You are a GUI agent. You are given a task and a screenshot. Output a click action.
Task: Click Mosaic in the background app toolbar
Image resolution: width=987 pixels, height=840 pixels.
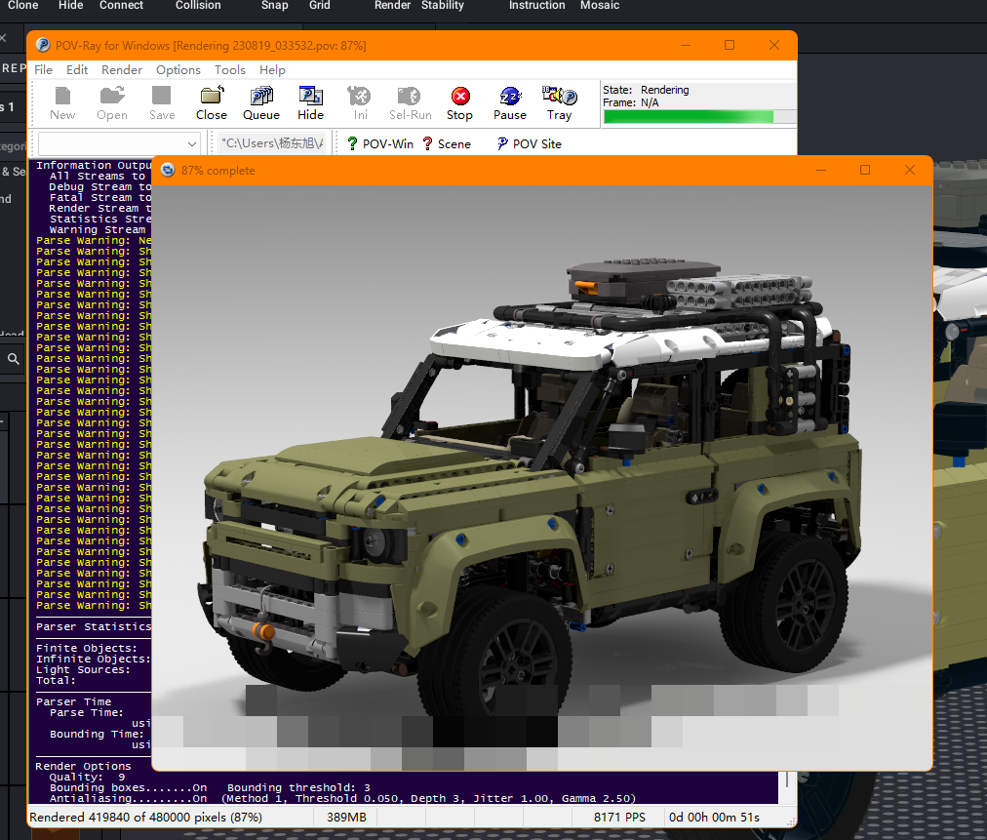pyautogui.click(x=600, y=6)
